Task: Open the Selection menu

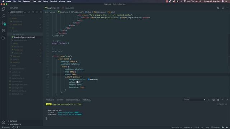Action: [27, 1]
